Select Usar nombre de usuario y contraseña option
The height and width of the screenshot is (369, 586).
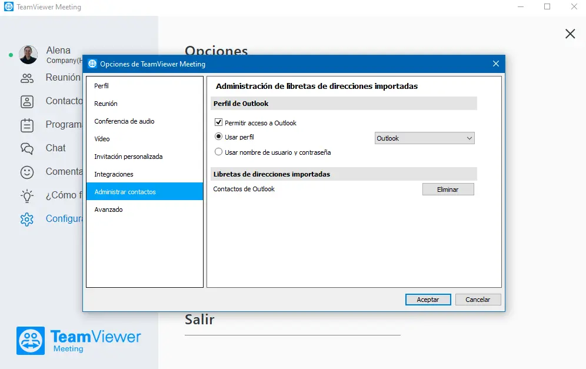[219, 152]
